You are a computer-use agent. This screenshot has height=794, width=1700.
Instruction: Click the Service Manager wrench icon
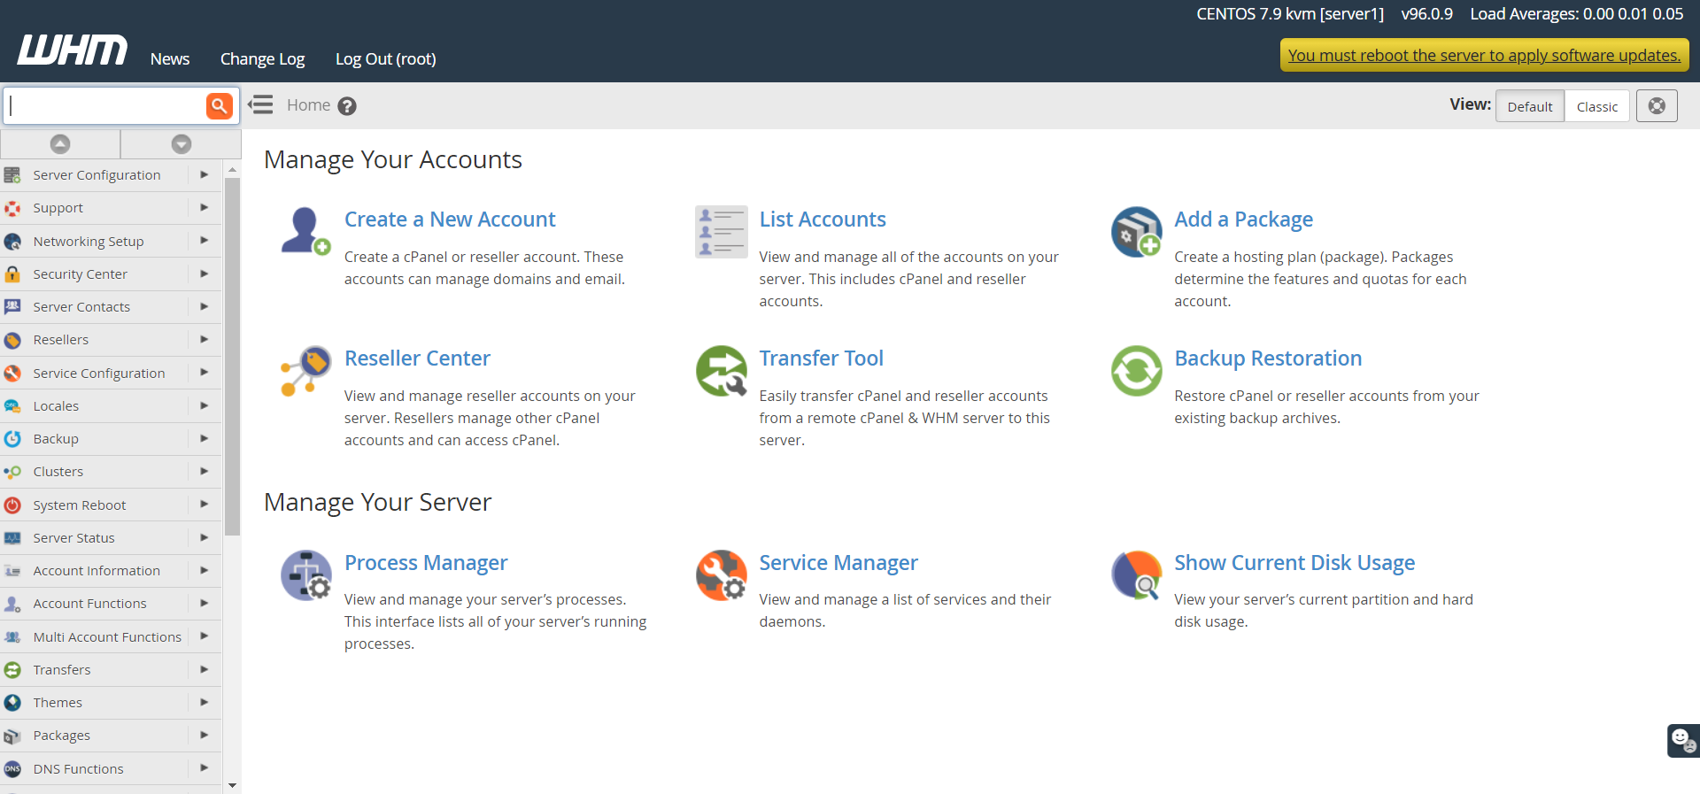click(x=721, y=575)
